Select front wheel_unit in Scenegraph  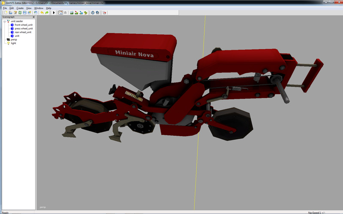tap(23, 25)
